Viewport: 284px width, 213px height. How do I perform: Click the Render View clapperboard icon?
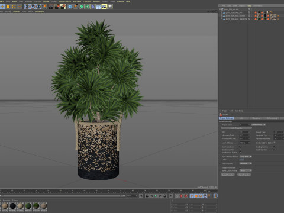(51, 7)
